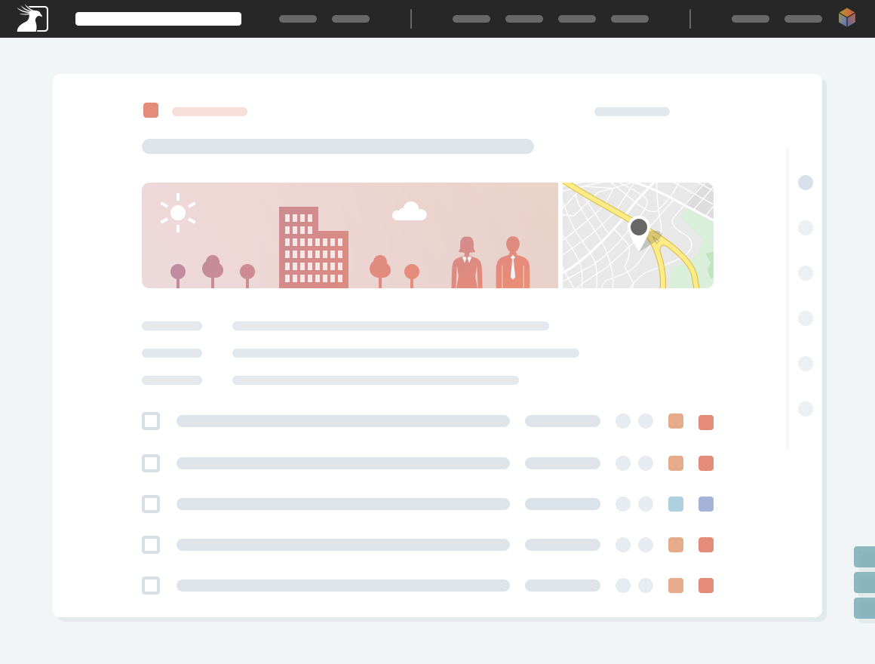Select the location pin on the map
Image resolution: width=875 pixels, height=664 pixels.
(639, 228)
